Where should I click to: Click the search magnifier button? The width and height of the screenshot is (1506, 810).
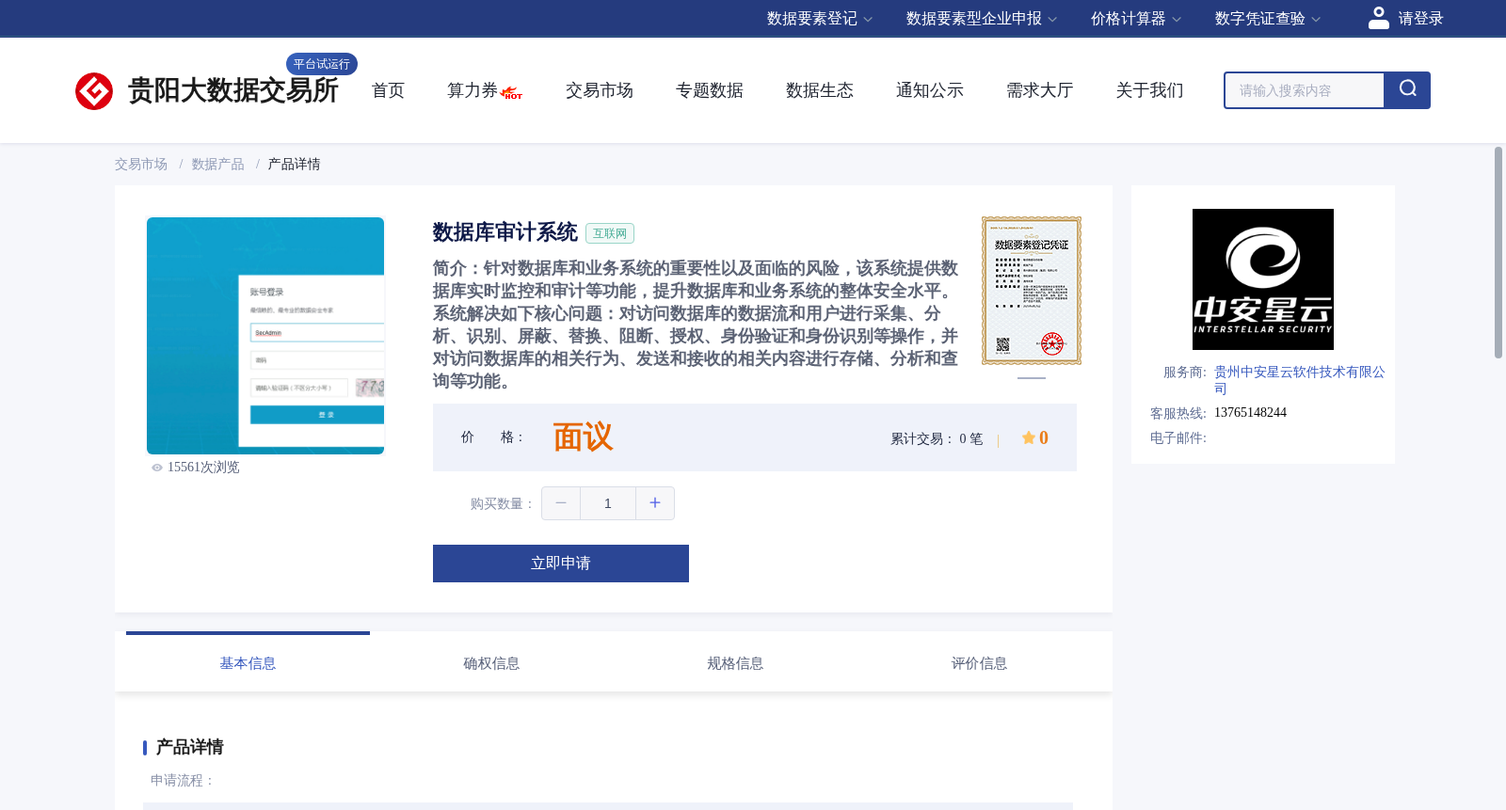[x=1407, y=90]
